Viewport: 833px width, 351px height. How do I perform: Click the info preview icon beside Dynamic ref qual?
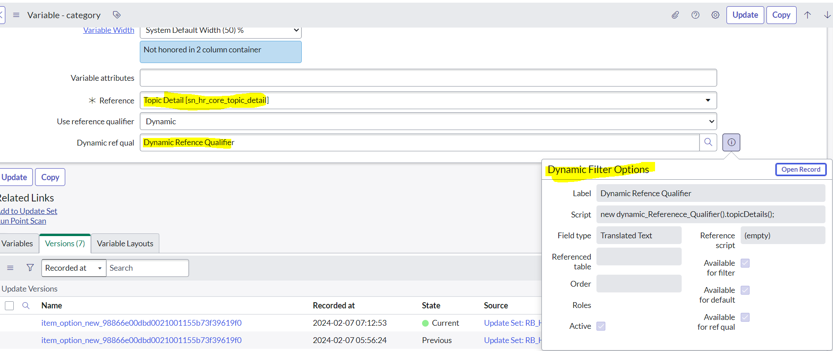(731, 142)
